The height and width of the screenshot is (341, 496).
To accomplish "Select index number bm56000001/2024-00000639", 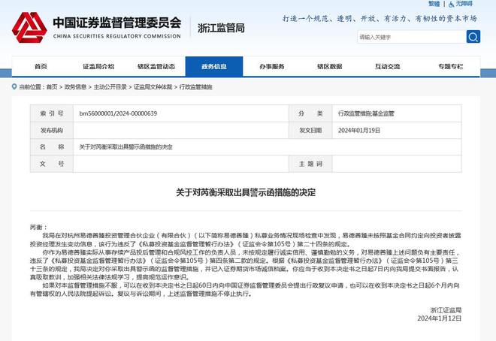I will point(118,113).
